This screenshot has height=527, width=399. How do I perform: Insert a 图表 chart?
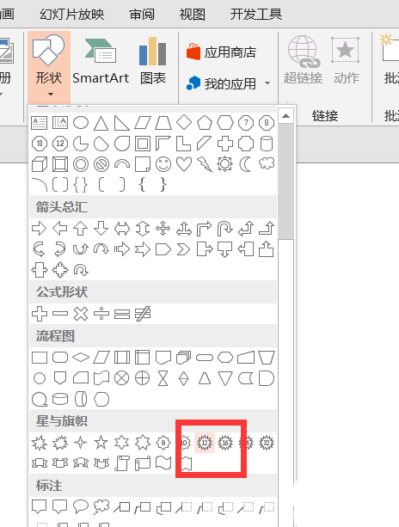(153, 62)
